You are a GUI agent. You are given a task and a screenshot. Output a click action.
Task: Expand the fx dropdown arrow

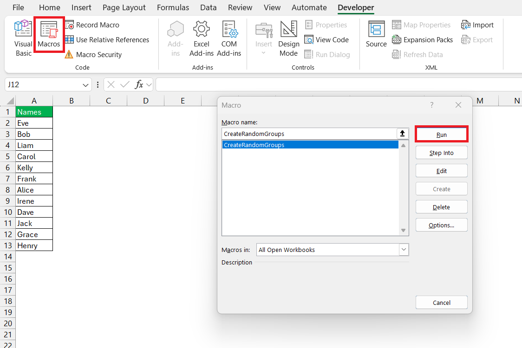pos(149,85)
